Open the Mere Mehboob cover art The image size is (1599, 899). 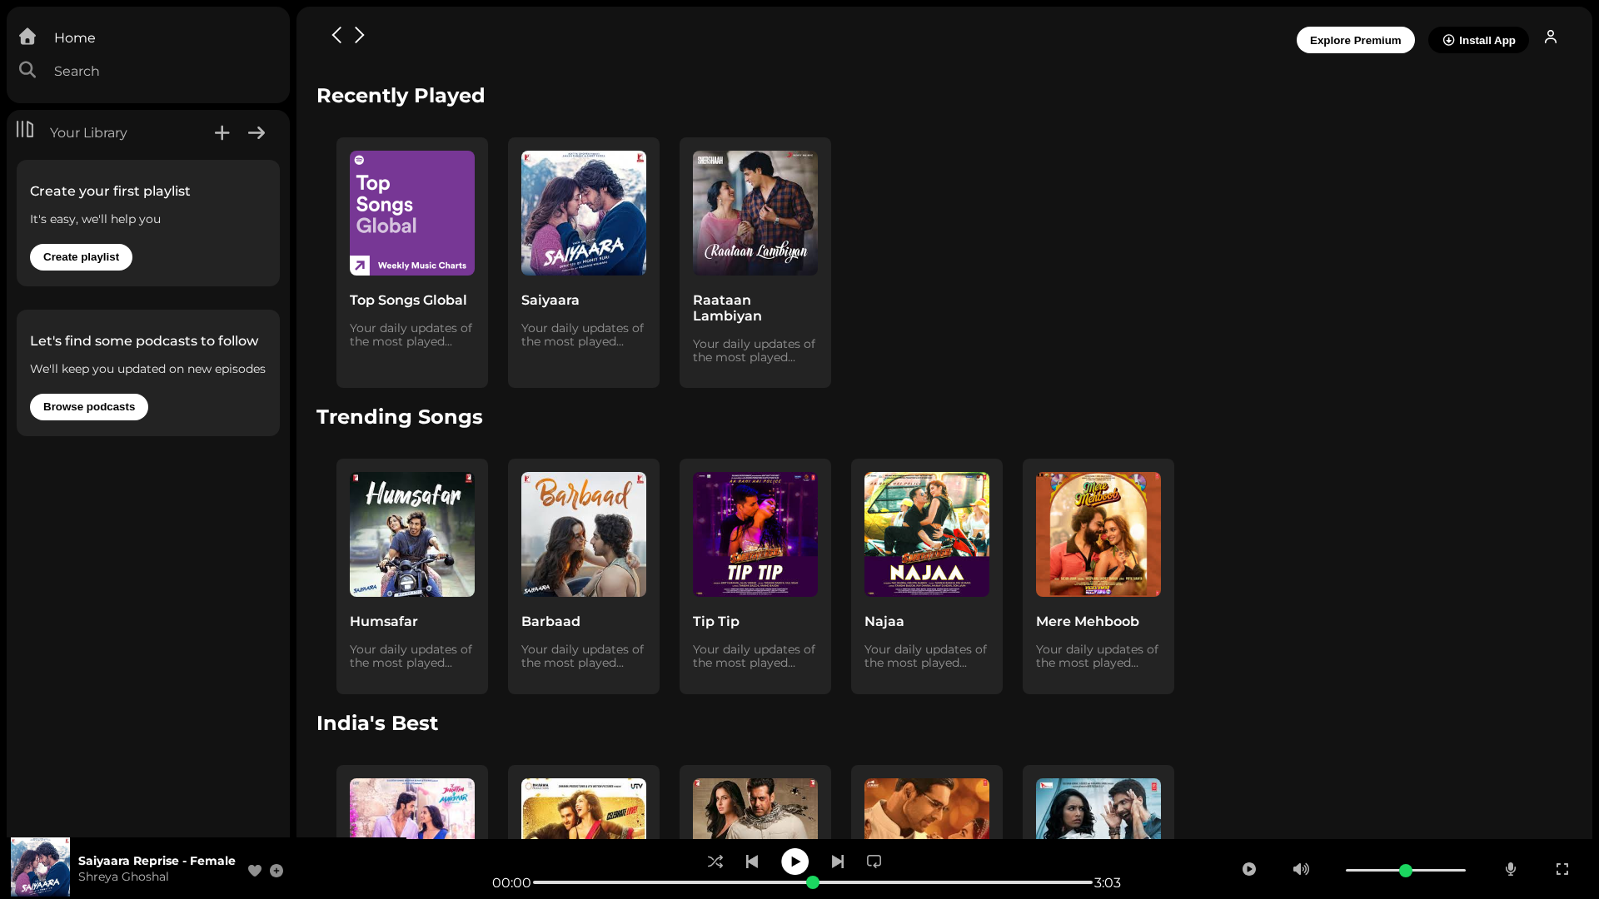coord(1098,534)
